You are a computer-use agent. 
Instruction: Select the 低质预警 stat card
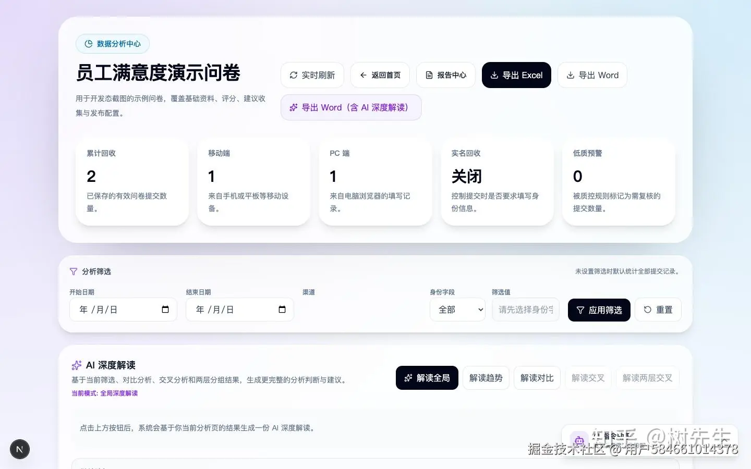pyautogui.click(x=619, y=181)
